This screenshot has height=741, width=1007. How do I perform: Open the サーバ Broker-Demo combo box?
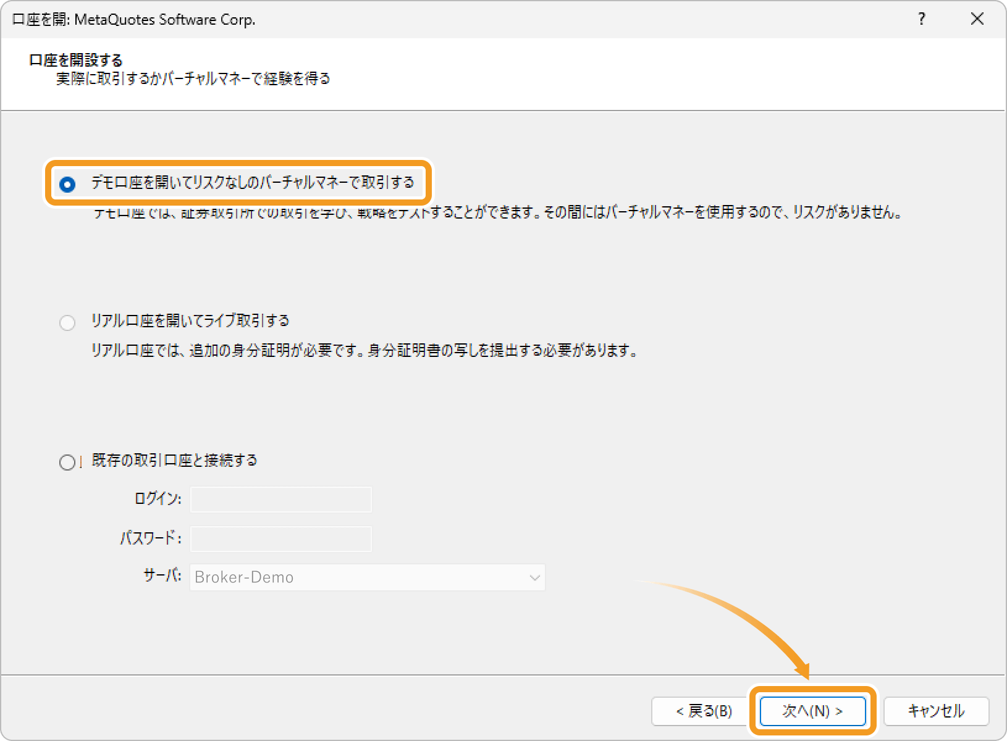point(358,577)
